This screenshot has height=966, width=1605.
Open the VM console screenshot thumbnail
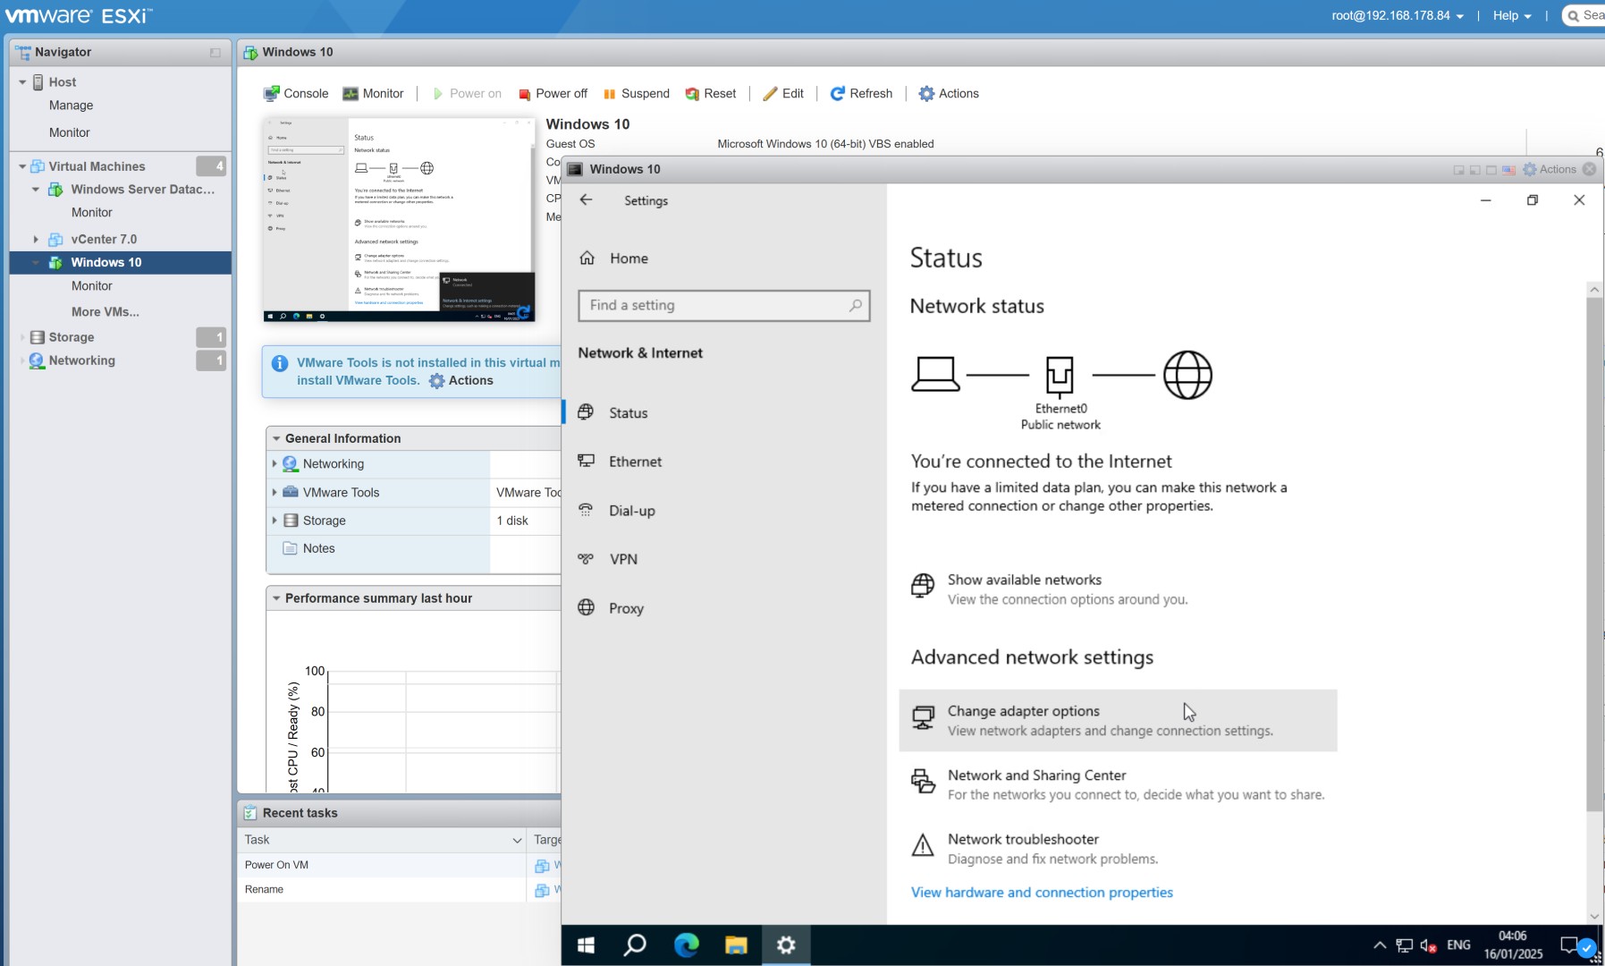[399, 219]
